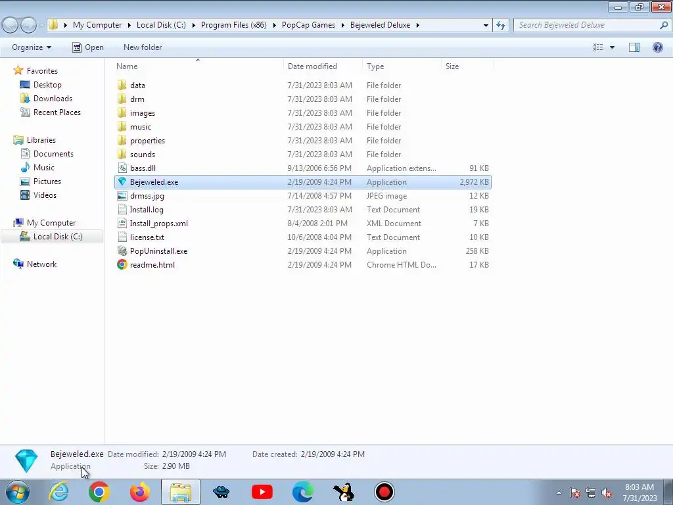The image size is (673, 505).
Task: Click the red record button on taskbar
Action: 384,492
